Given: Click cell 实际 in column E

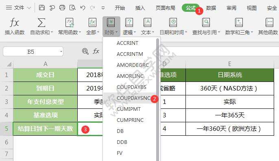Looking at the screenshot, I should pos(230,101).
